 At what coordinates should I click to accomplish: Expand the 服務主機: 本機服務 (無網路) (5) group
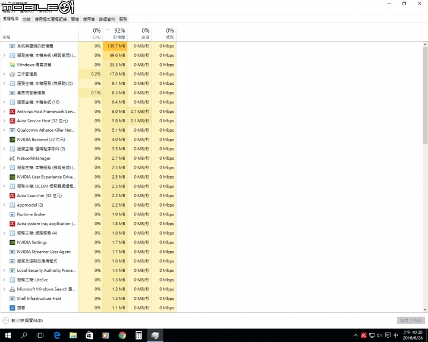coord(4,83)
